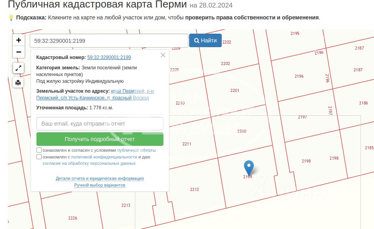Select parcel 2212 on the map
Image resolution: width=374 pixels, height=229 pixels.
point(194,190)
